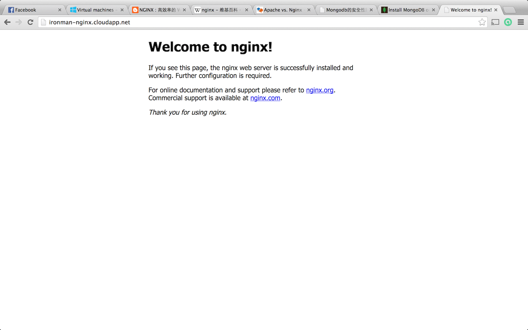The image size is (528, 330).
Task: Click the Facebook favicon on its tab
Action: coord(11,10)
